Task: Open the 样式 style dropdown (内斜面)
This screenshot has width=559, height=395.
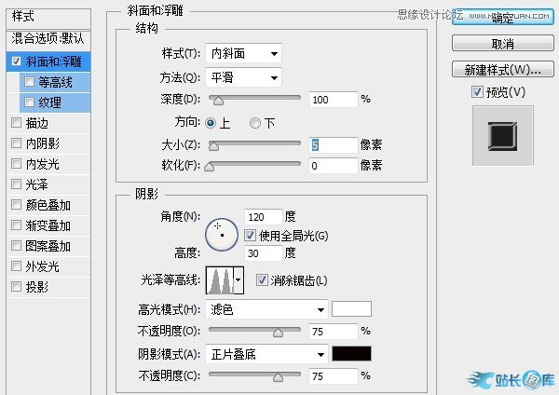Action: click(246, 54)
